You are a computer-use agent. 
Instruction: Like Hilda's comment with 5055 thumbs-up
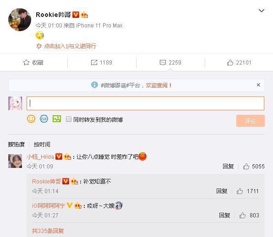click(246, 167)
